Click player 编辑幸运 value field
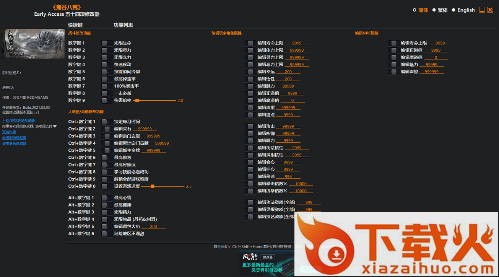 (288, 72)
